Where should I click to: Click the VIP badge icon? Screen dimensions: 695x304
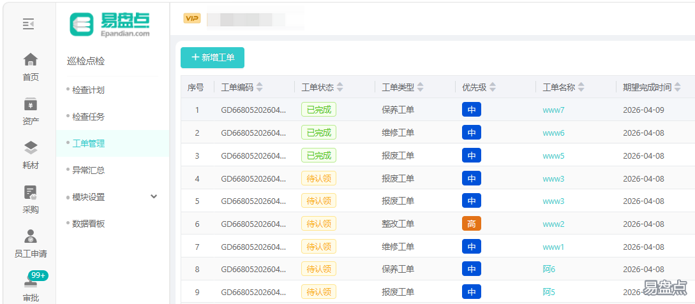pos(192,18)
